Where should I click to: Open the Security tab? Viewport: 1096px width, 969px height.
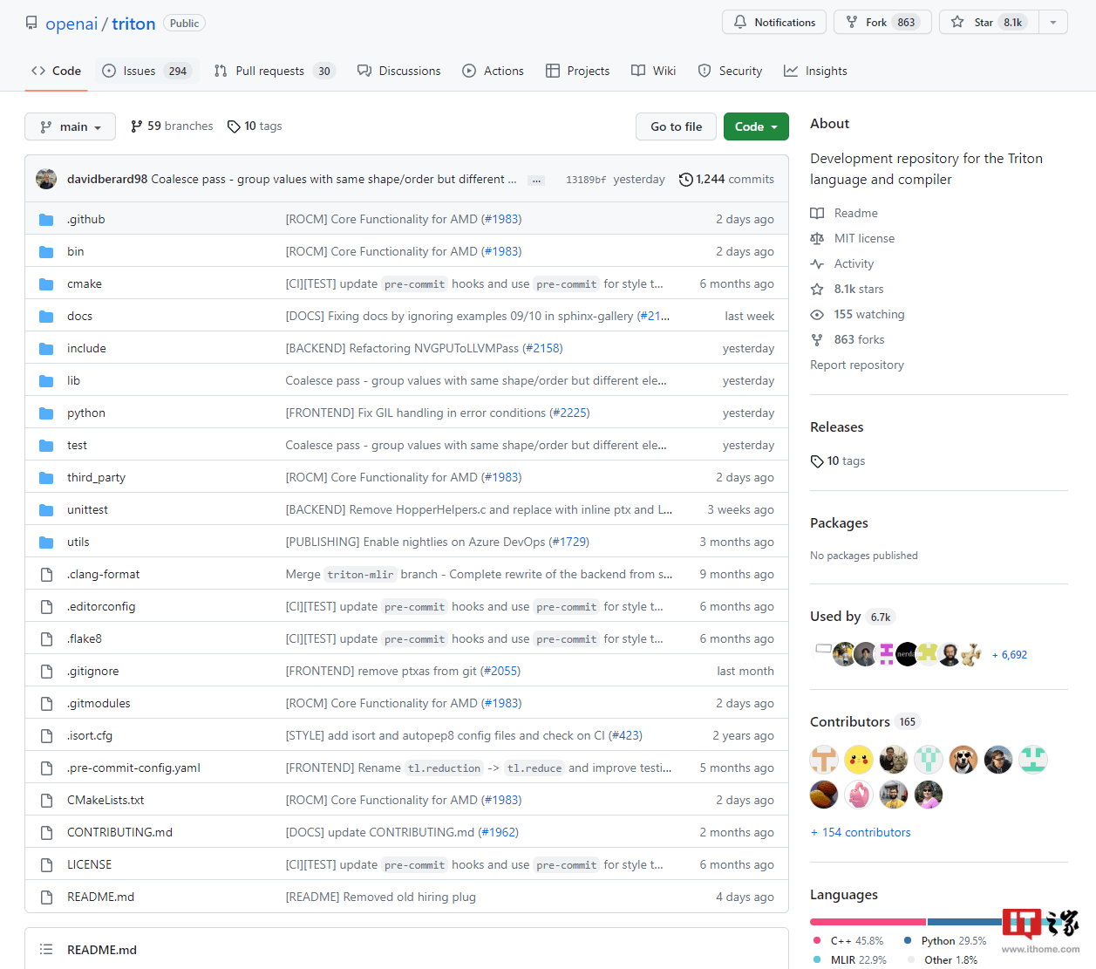point(730,71)
